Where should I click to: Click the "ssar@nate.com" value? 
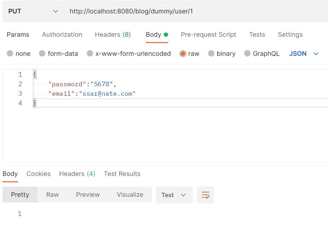click(x=107, y=94)
